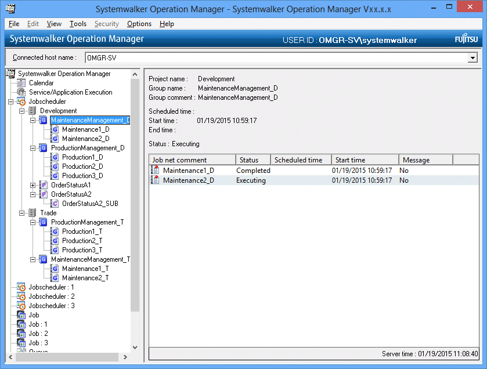Click the Maintenance1_D row icon in list
Image resolution: width=487 pixels, height=369 pixels.
155,171
